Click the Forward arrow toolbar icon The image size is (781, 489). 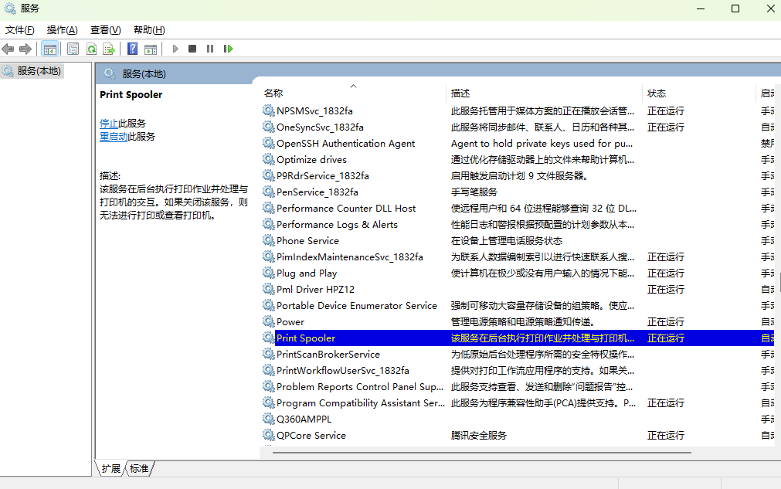coord(25,49)
